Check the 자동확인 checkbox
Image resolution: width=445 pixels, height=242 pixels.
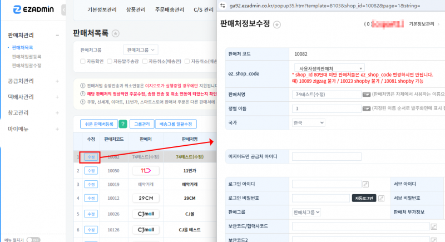click(x=82, y=61)
